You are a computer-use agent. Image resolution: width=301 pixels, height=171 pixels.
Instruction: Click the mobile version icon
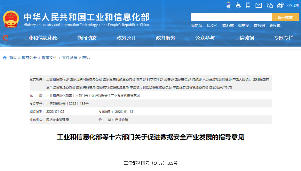(x=248, y=5)
